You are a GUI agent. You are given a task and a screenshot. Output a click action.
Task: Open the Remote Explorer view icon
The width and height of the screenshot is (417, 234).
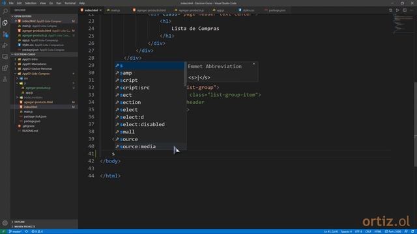tap(5, 57)
